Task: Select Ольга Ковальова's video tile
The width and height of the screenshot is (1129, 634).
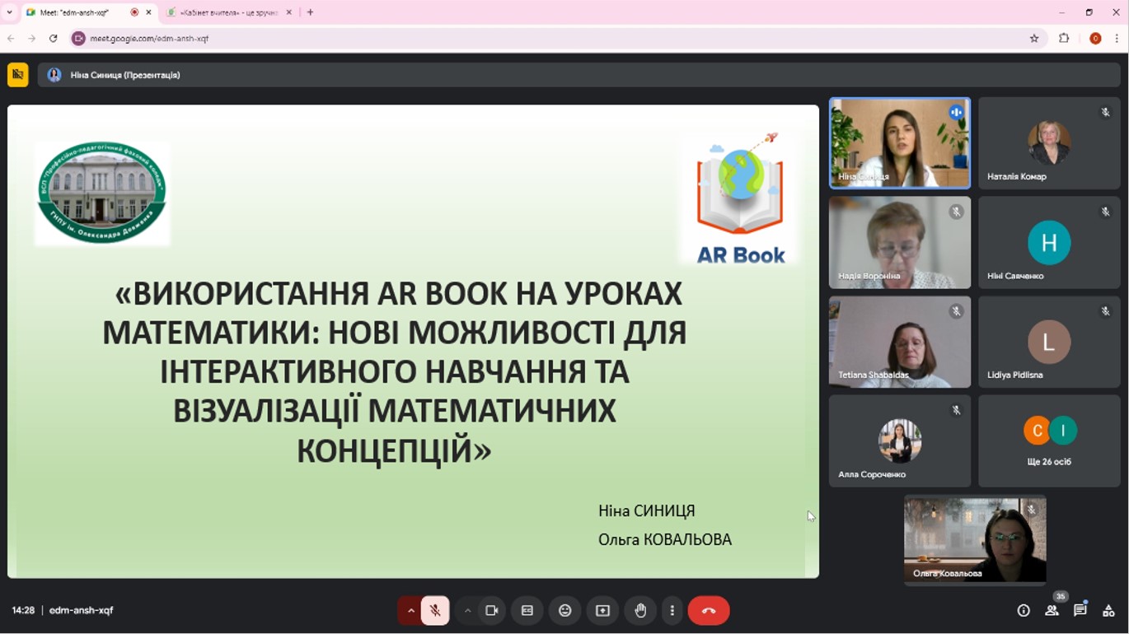Action: 975,539
